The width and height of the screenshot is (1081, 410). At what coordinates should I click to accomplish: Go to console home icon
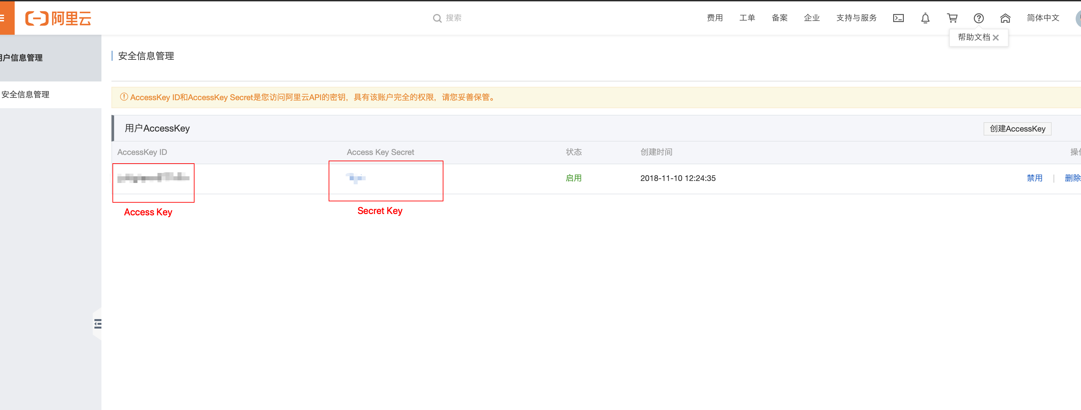pos(1005,18)
